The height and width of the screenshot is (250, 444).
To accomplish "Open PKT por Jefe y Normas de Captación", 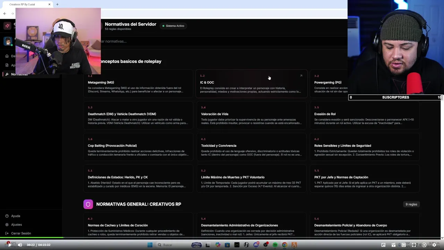I will click(365, 178).
